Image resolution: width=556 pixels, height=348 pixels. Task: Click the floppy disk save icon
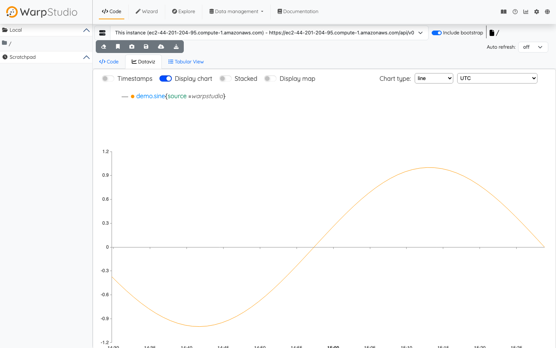point(146,46)
